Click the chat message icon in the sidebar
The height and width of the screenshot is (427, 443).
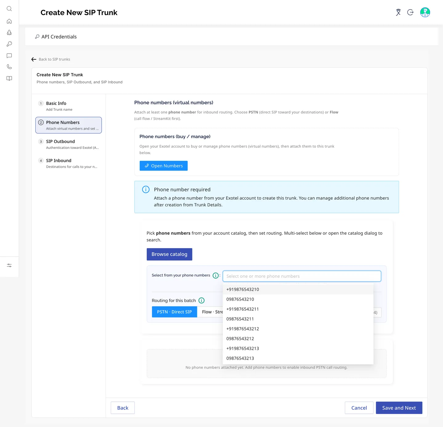[x=9, y=56]
